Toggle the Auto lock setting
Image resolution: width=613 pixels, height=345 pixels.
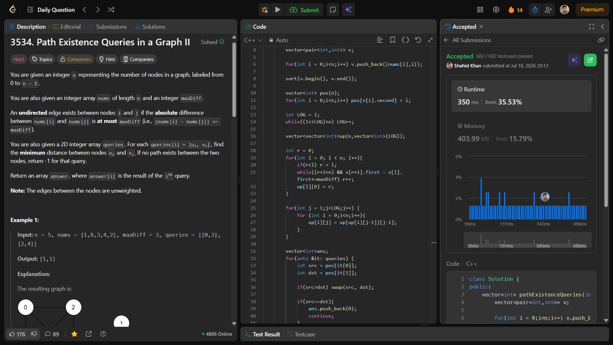click(x=279, y=40)
